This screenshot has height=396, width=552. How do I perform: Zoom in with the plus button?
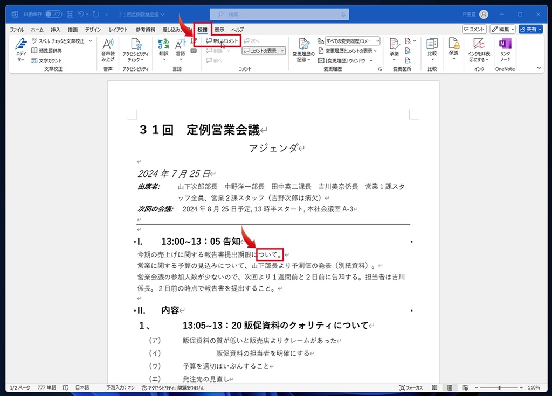[x=521, y=387]
